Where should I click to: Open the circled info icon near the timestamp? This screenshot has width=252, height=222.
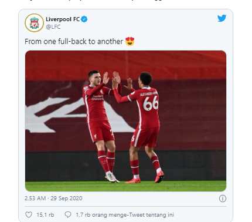point(223,199)
